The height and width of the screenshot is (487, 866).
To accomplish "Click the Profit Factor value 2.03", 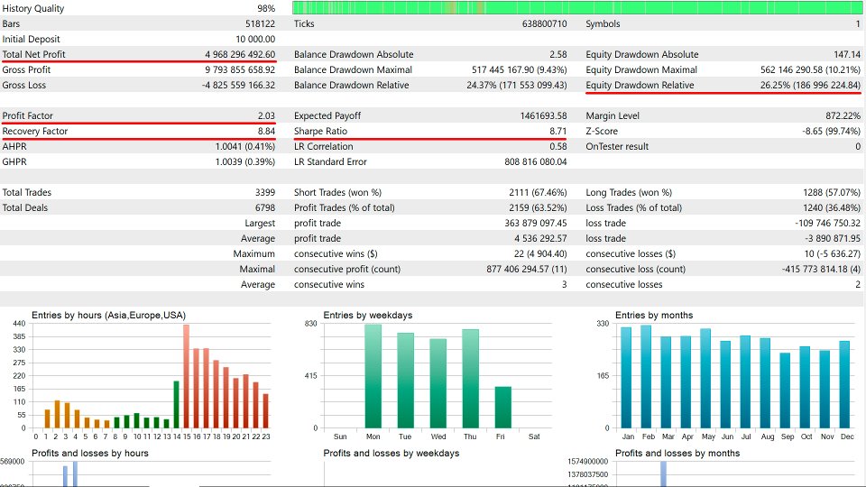I will [x=266, y=115].
